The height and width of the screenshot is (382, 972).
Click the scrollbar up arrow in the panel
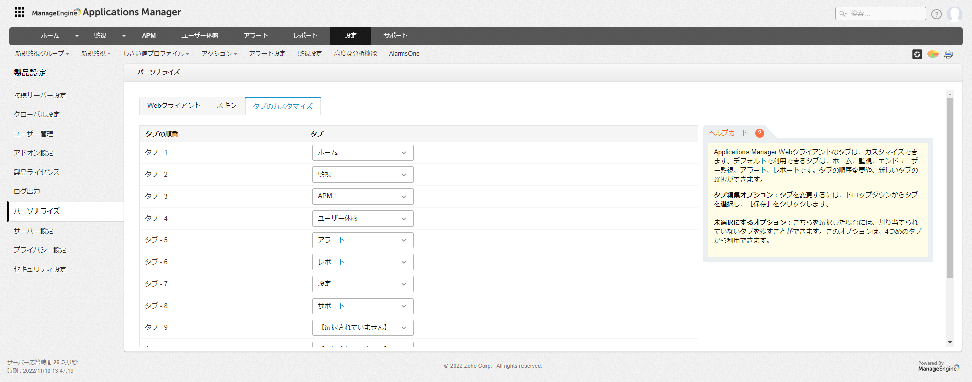coord(950,94)
